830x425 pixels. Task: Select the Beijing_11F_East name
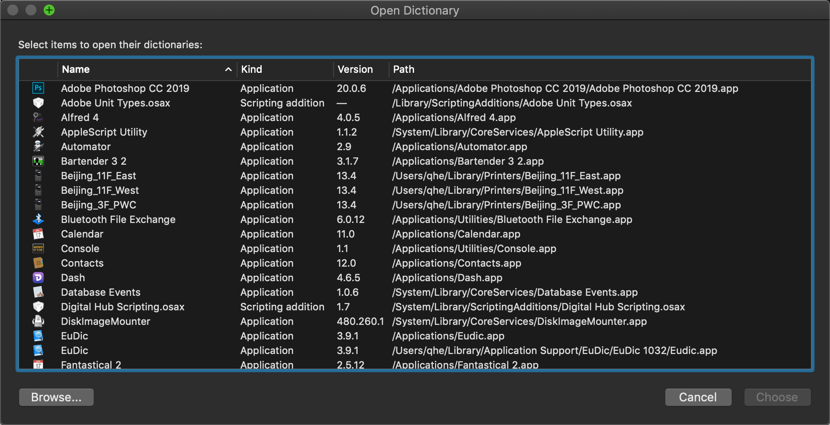pos(99,176)
